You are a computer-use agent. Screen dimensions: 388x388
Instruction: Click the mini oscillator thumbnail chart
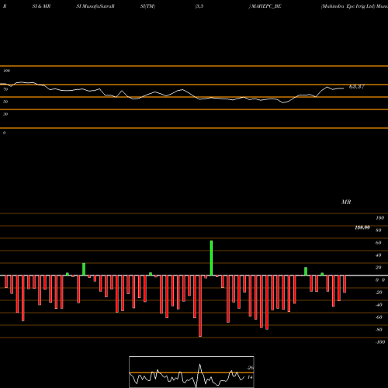pos(192,372)
